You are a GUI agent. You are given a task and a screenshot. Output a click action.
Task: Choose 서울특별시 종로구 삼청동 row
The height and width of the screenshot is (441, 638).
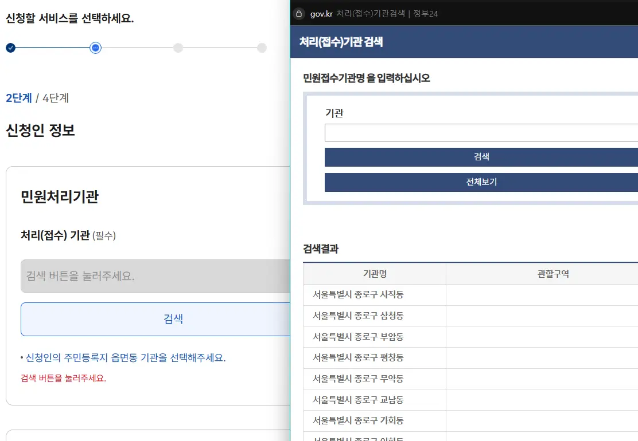[374, 315]
